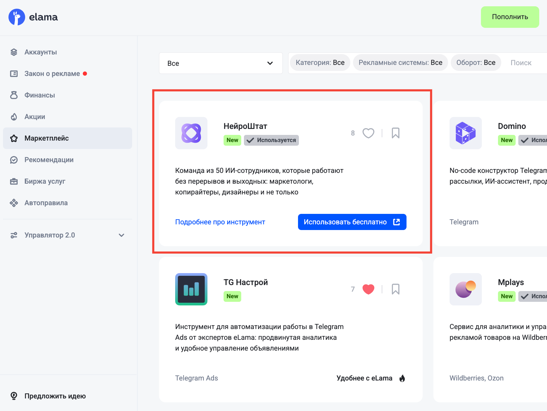Click Использовать бесплатно button
The height and width of the screenshot is (411, 547).
coord(352,222)
